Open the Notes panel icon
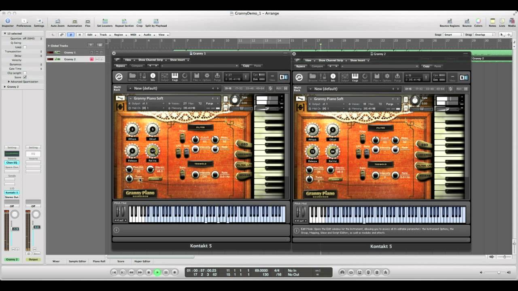Screen dimensions: 518x291 (x=493, y=23)
